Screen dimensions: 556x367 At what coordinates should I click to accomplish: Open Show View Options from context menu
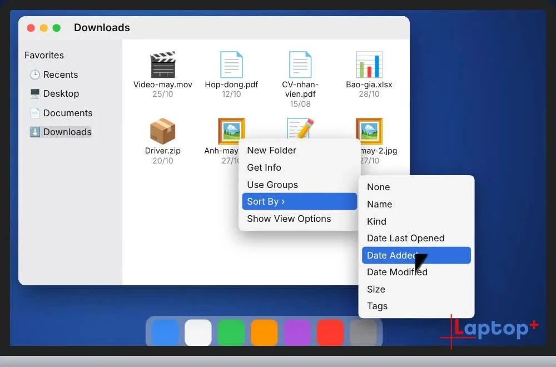pyautogui.click(x=300, y=219)
